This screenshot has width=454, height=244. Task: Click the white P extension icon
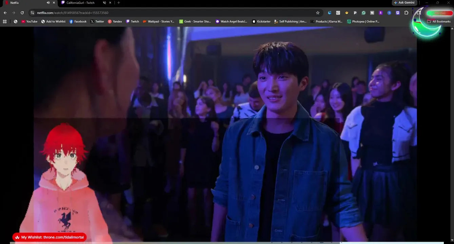click(355, 13)
